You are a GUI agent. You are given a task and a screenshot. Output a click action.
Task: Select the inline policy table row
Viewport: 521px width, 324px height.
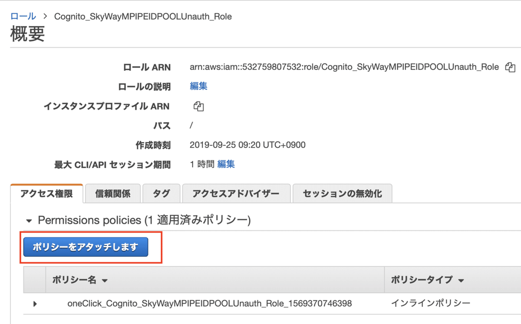pyautogui.click(x=260, y=304)
